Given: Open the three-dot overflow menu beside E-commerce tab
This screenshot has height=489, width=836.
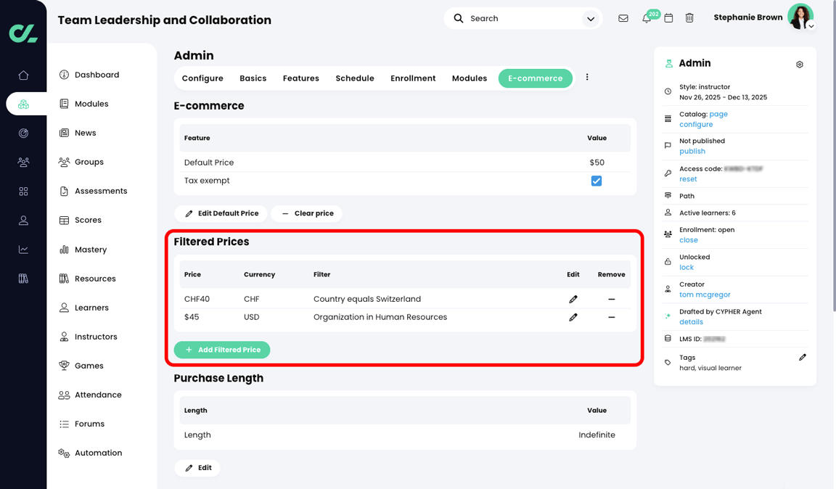Looking at the screenshot, I should 586,75.
